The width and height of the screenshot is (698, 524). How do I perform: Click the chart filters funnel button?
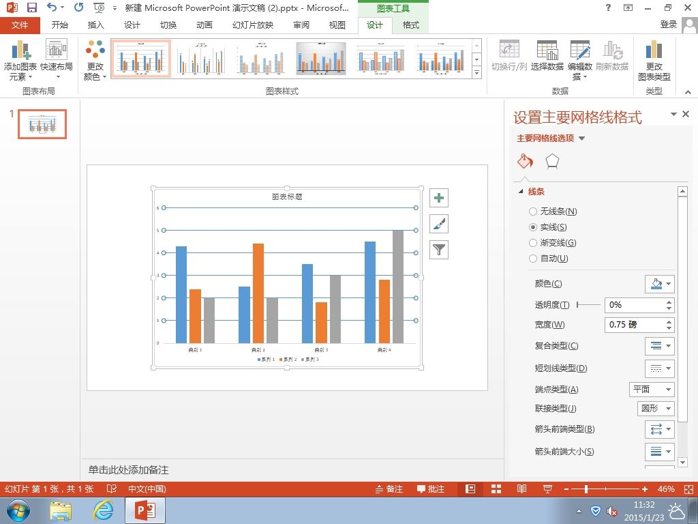coord(439,250)
